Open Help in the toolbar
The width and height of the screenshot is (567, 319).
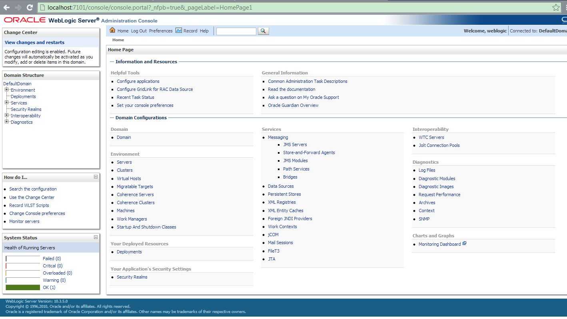tap(204, 31)
